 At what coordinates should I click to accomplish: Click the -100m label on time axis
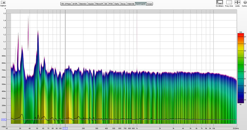pos(4,126)
